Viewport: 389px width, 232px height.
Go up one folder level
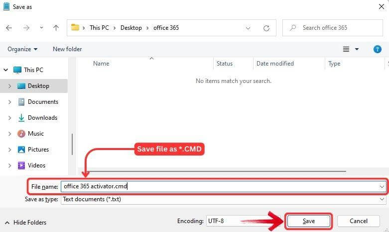(x=56, y=28)
